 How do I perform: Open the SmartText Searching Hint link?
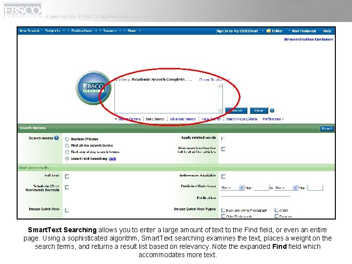pyautogui.click(x=112, y=158)
